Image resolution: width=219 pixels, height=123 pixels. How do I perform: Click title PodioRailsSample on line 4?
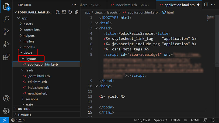(x=136, y=33)
